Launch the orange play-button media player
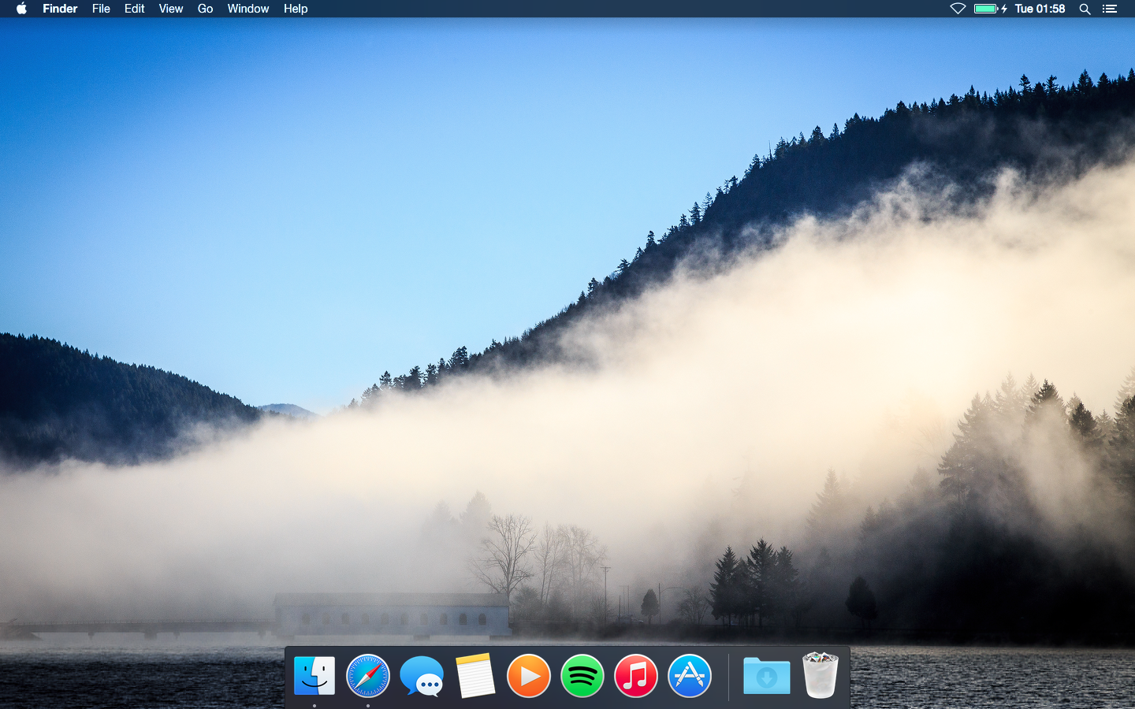The image size is (1135, 709). [x=529, y=676]
